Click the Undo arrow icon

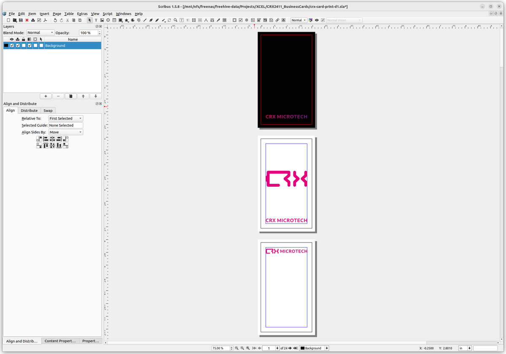[x=55, y=20]
